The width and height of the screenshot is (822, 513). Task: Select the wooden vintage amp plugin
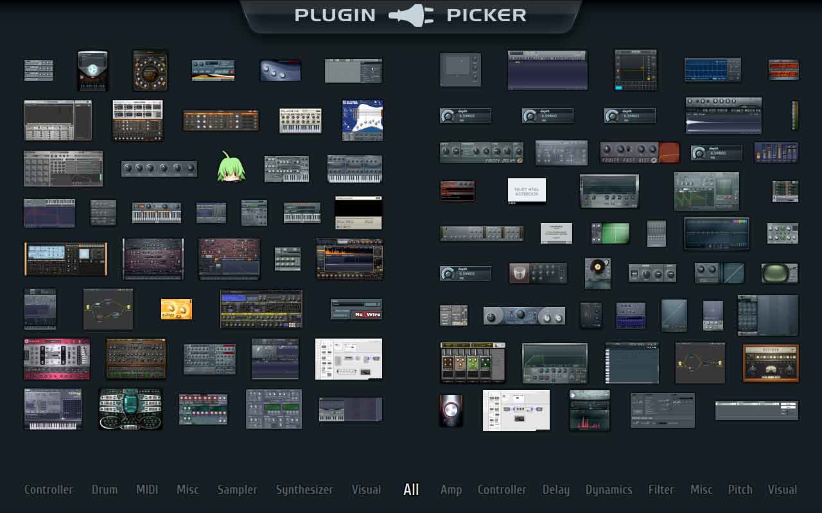pyautogui.click(x=771, y=363)
